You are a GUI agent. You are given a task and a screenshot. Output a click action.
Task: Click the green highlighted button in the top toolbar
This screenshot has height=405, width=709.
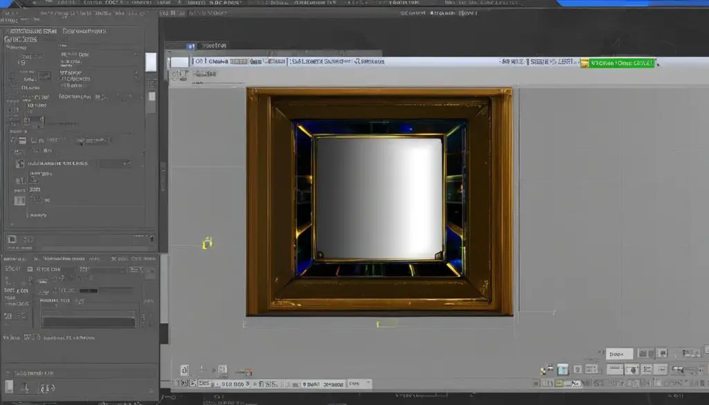[x=621, y=63]
